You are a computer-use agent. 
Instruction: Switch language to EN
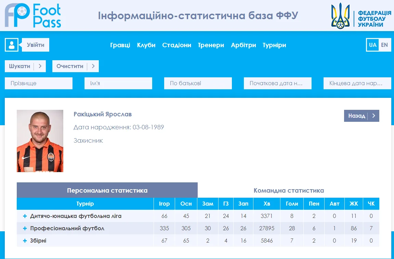pyautogui.click(x=384, y=45)
